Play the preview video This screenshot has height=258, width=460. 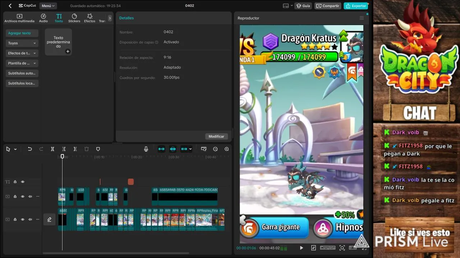click(x=302, y=248)
